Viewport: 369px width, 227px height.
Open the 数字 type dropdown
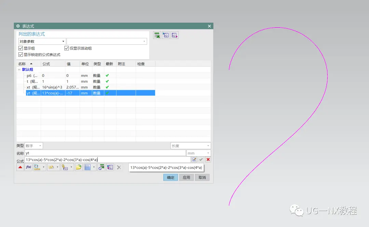tap(33, 146)
